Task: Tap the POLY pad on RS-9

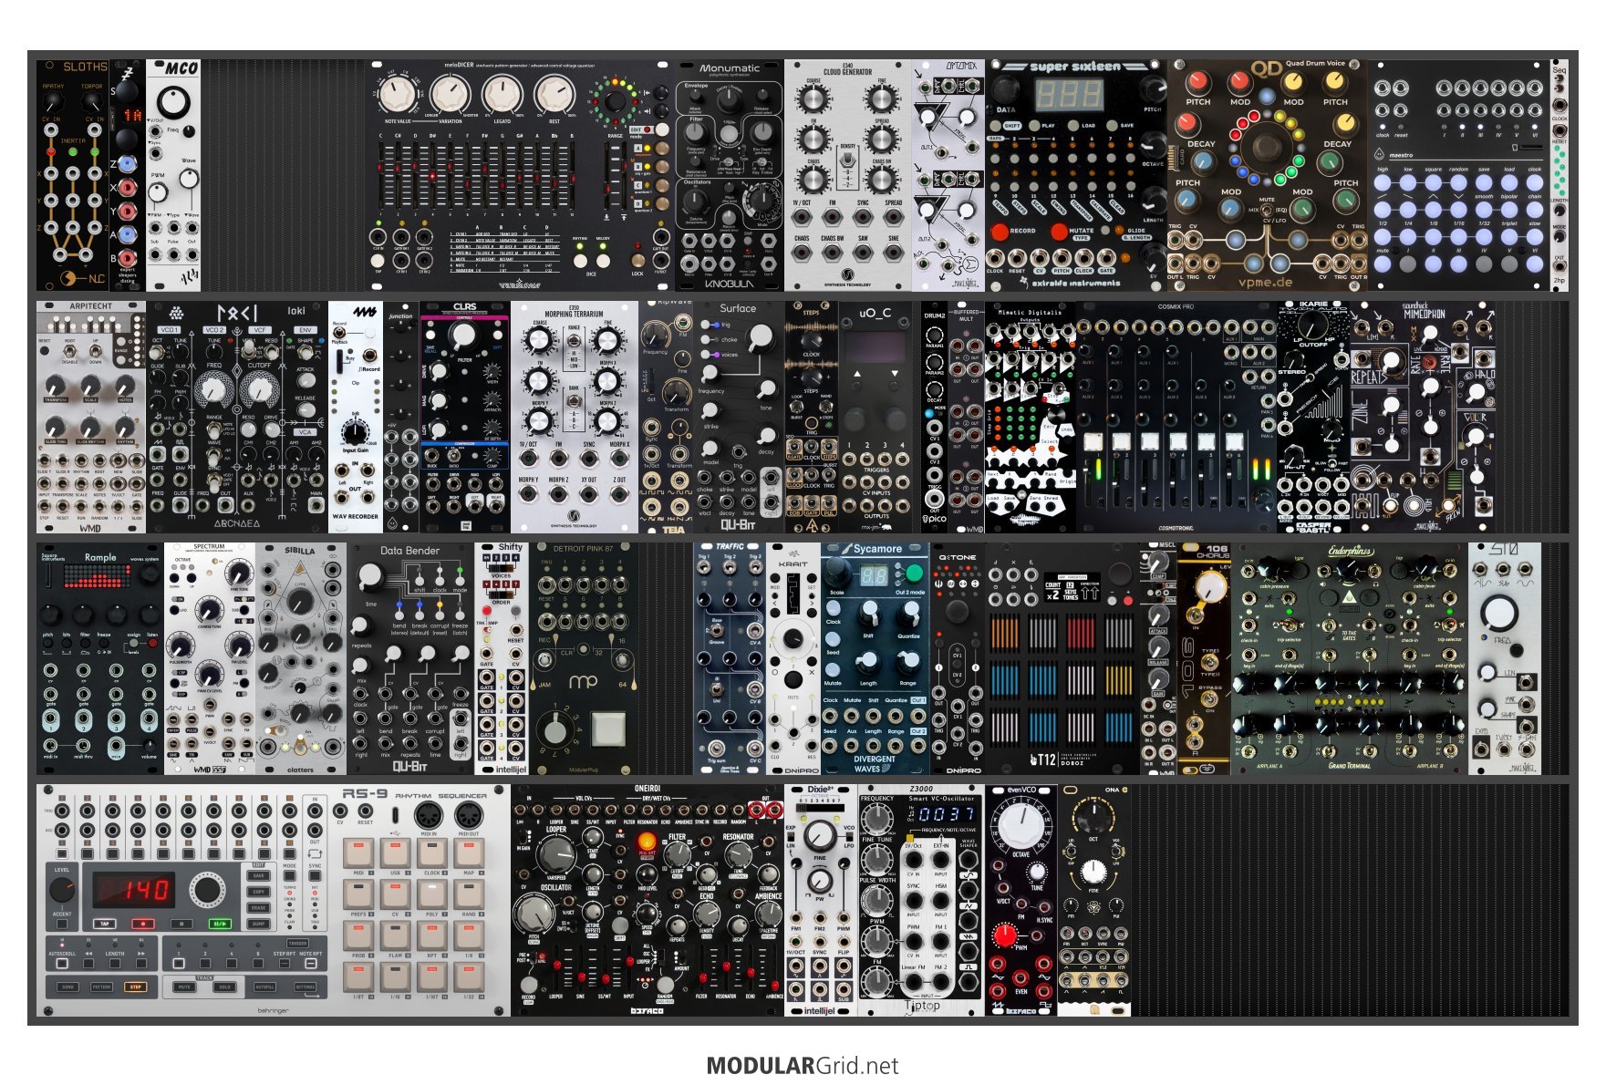Action: pyautogui.click(x=431, y=895)
